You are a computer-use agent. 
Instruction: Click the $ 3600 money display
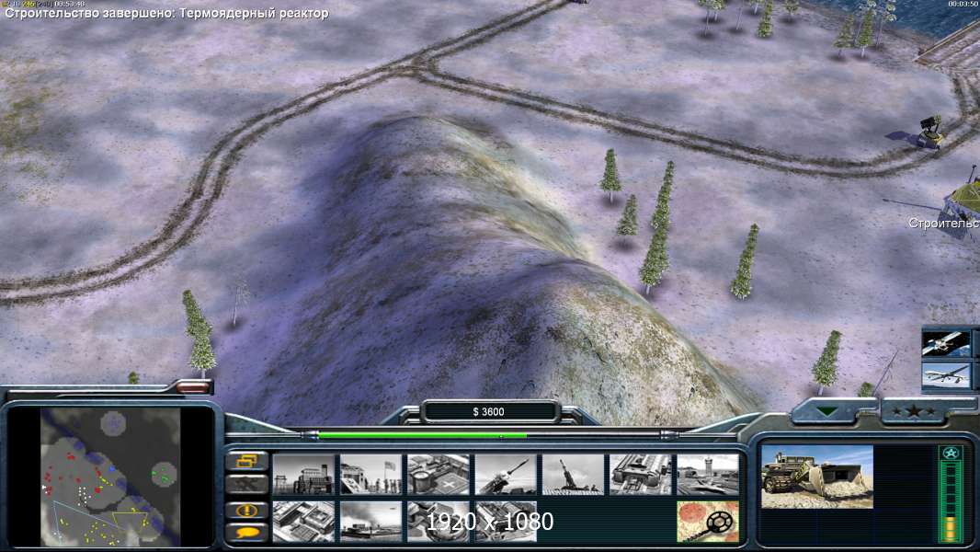[489, 411]
